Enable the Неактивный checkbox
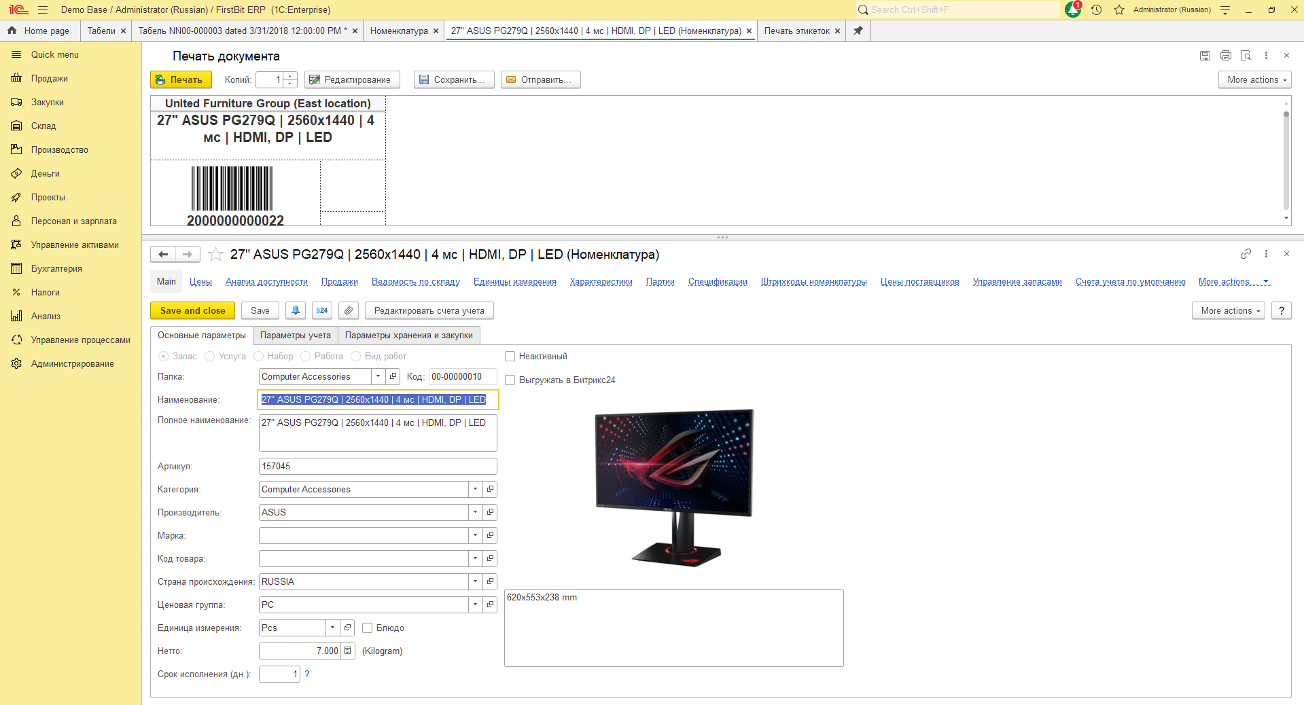 tap(510, 357)
